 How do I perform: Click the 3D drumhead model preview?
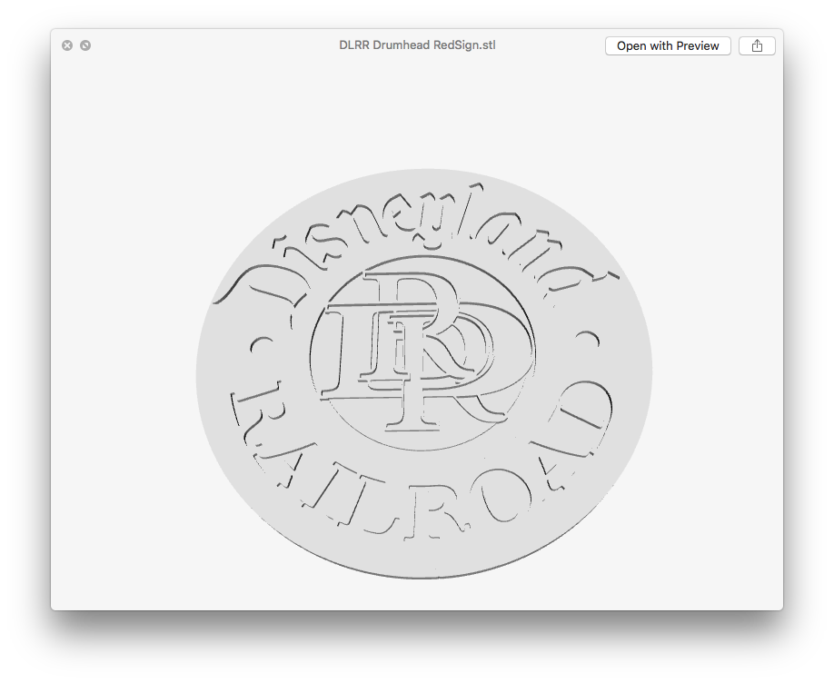(x=424, y=373)
